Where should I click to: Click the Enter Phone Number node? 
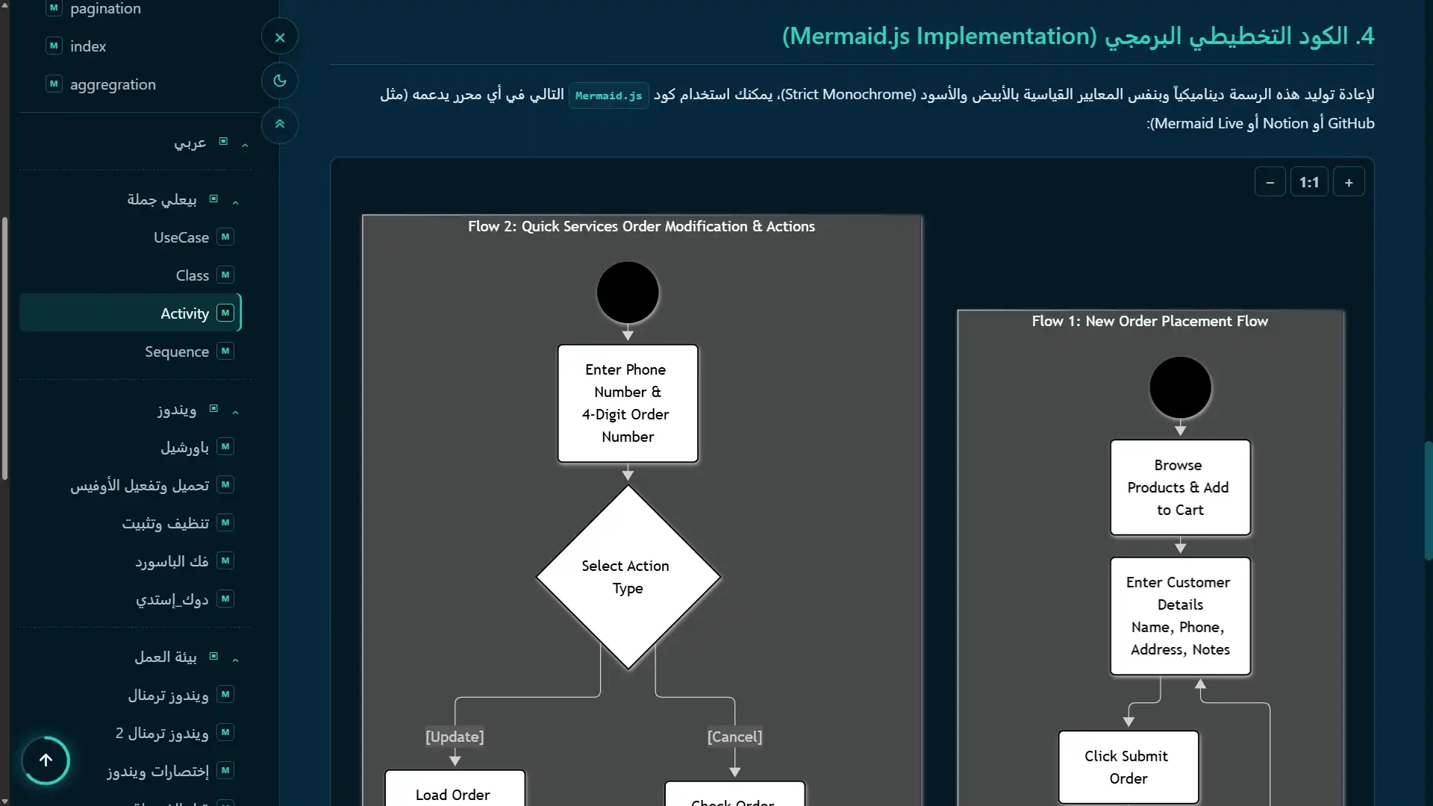click(x=628, y=404)
